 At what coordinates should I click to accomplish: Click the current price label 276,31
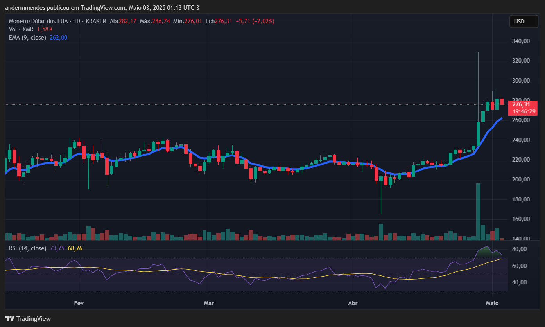pyautogui.click(x=521, y=104)
